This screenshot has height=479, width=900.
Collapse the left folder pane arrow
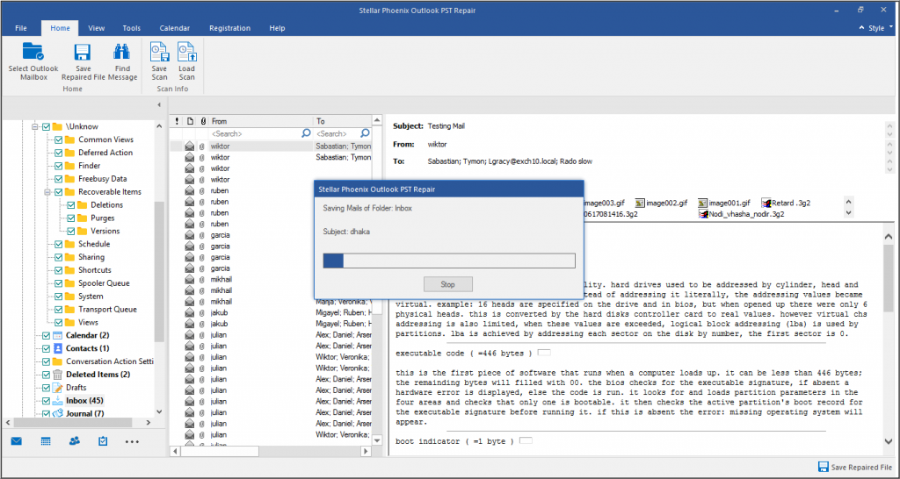159,105
